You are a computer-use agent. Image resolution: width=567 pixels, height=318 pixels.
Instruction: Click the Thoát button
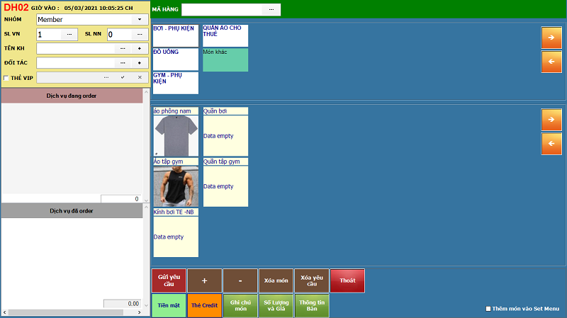(x=347, y=280)
